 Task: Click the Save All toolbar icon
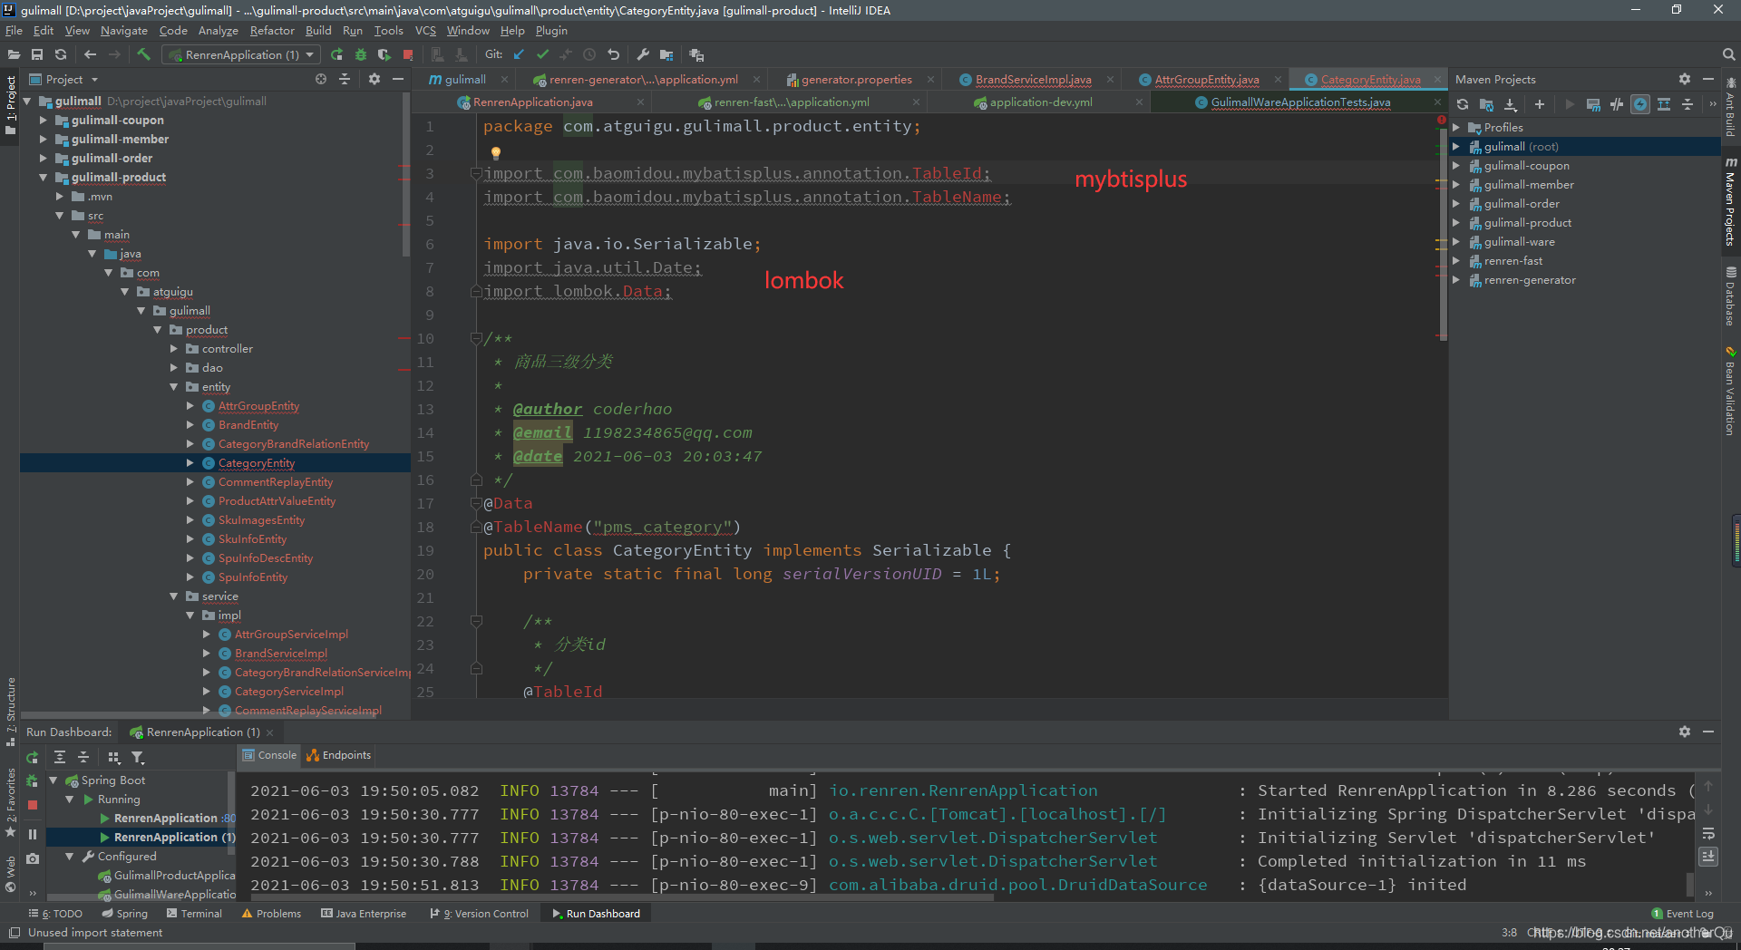(x=37, y=54)
